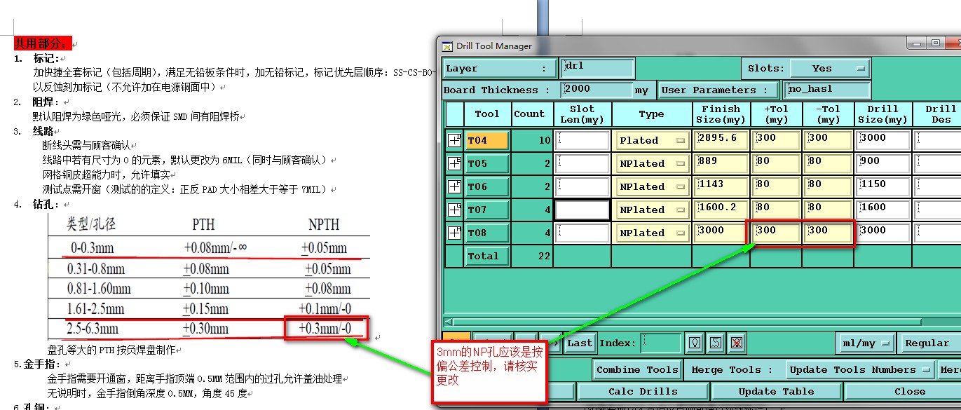Click the 2.5-6.3mm cell in the document table
This screenshot has height=410, width=961.
(x=92, y=329)
